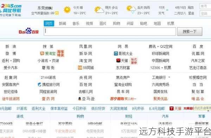Click the Baidu logo
The width and height of the screenshot is (211, 138).
(29, 31)
